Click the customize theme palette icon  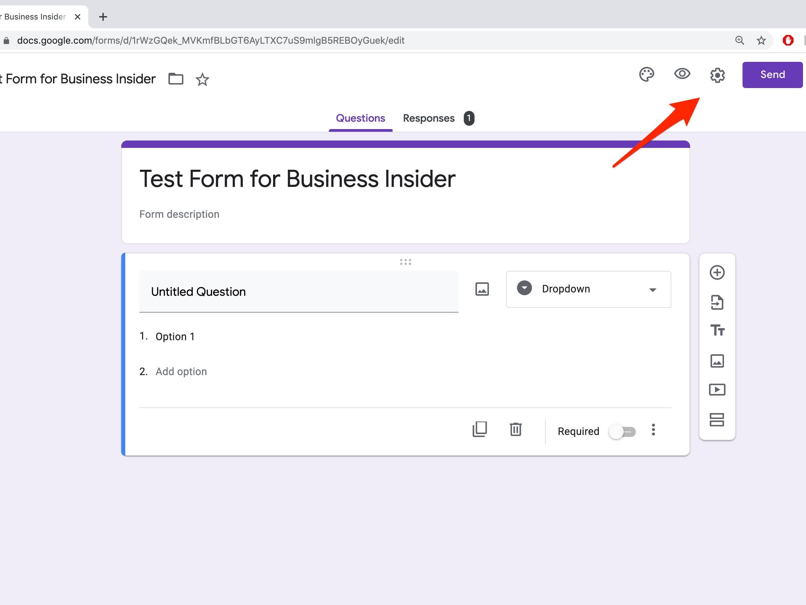tap(647, 74)
